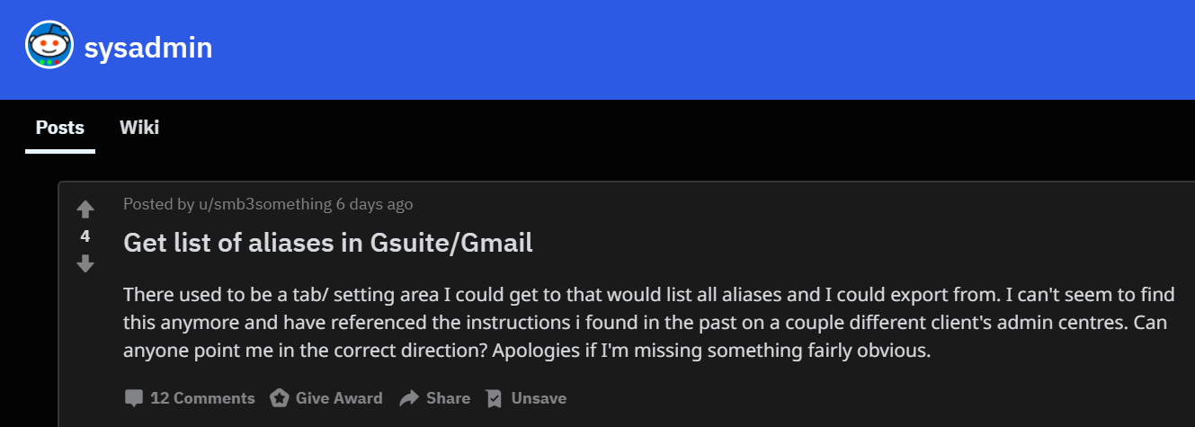Click the speech bubble comments icon

pos(134,397)
